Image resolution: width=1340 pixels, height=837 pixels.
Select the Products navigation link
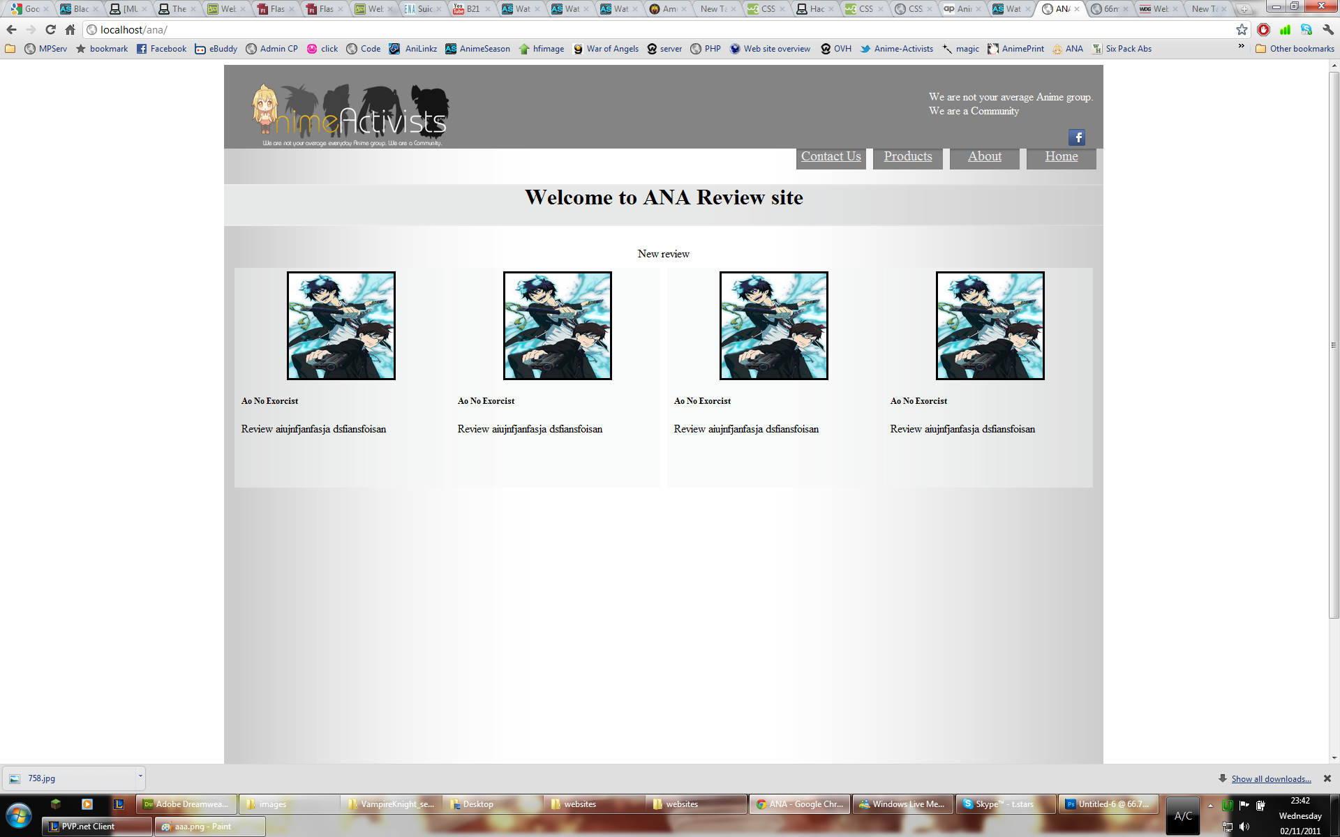(907, 157)
